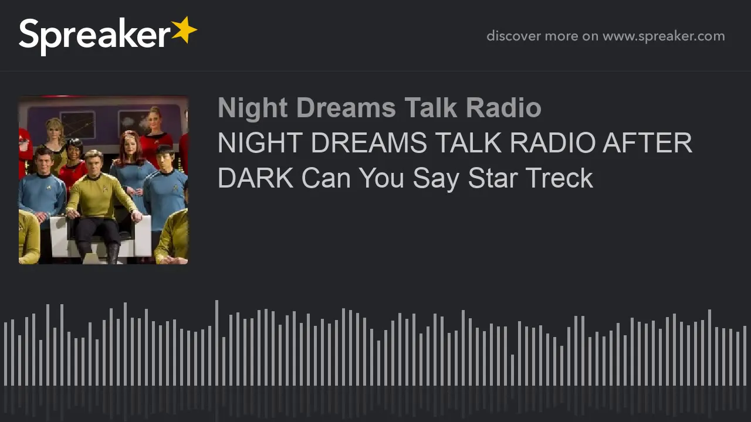
Task: Click the dark header bar beside the logo
Action: (x=340, y=36)
